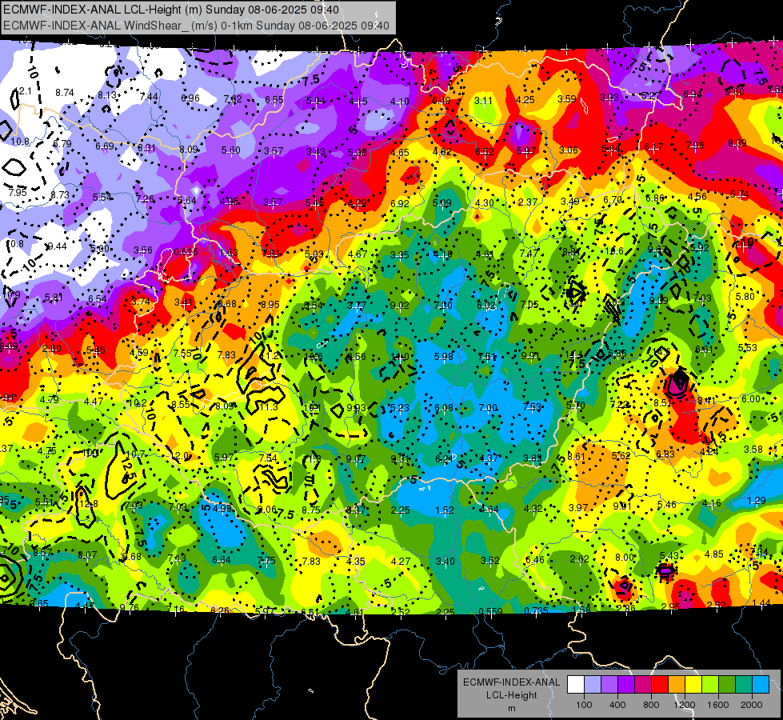Viewport: 783px width, 720px height.
Task: Click the wind shear value 0.735
Action: click(536, 610)
